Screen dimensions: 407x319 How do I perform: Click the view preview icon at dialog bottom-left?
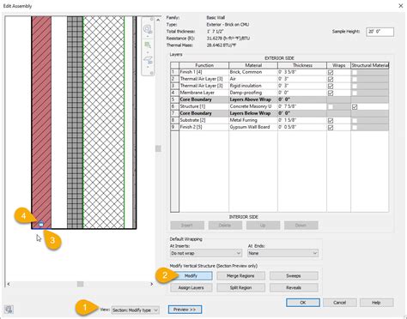(9, 310)
